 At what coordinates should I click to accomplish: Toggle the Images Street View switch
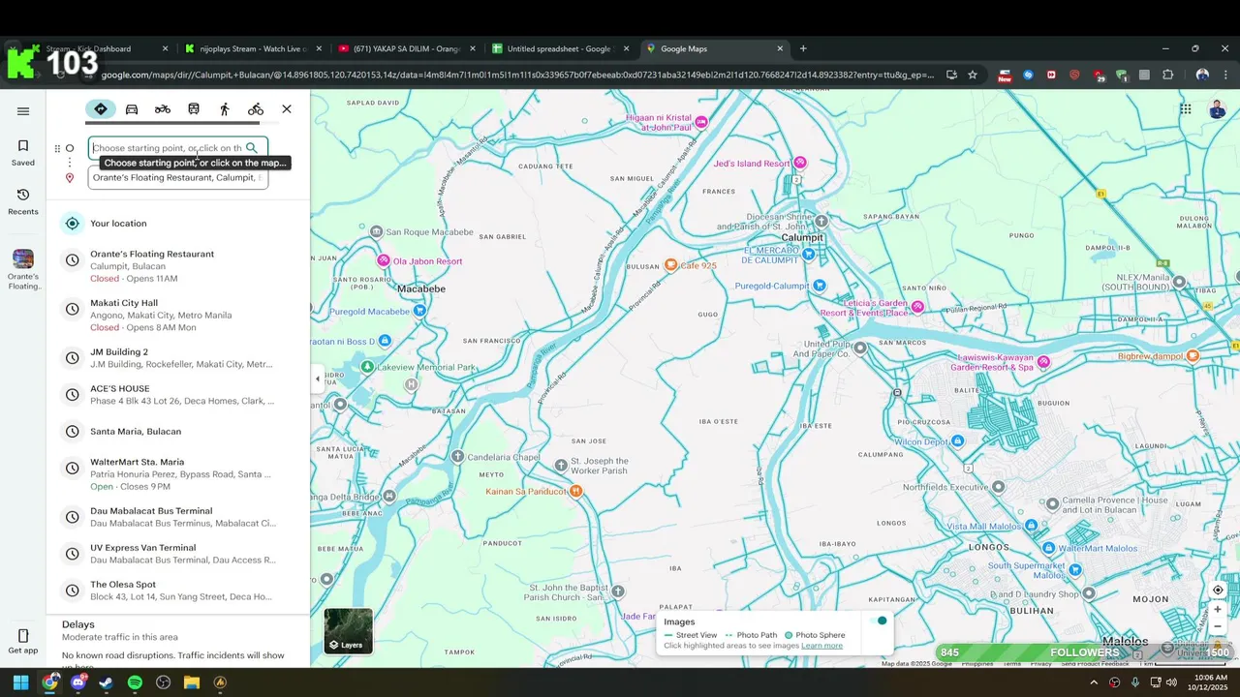tap(880, 621)
